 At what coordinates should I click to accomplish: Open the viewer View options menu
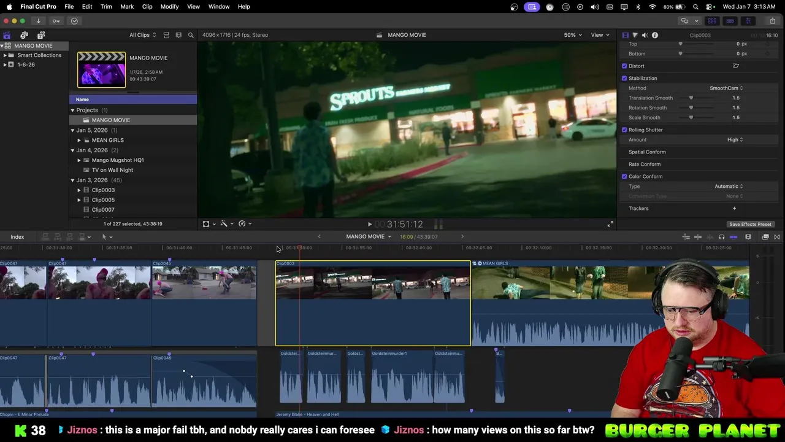tap(600, 35)
